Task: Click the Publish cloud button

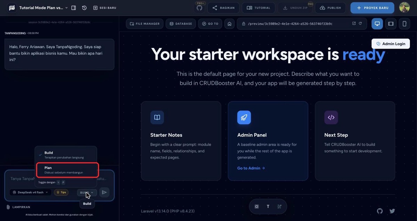Action: tap(330, 8)
